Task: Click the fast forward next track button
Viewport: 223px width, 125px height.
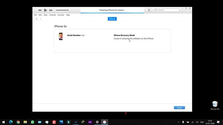Action: pyautogui.click(x=51, y=10)
